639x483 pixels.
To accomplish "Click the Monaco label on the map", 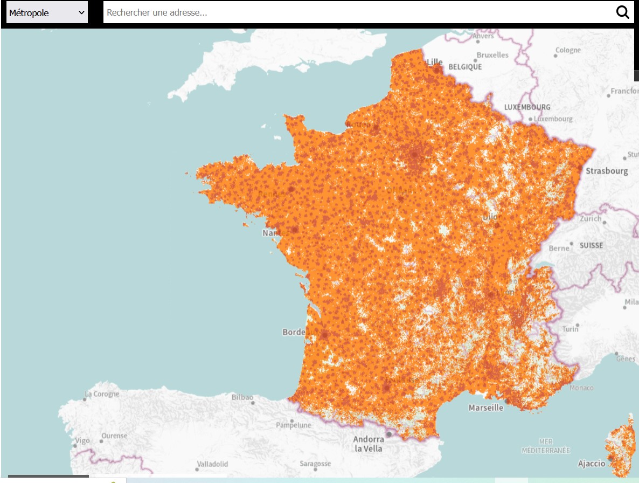I will tap(581, 388).
